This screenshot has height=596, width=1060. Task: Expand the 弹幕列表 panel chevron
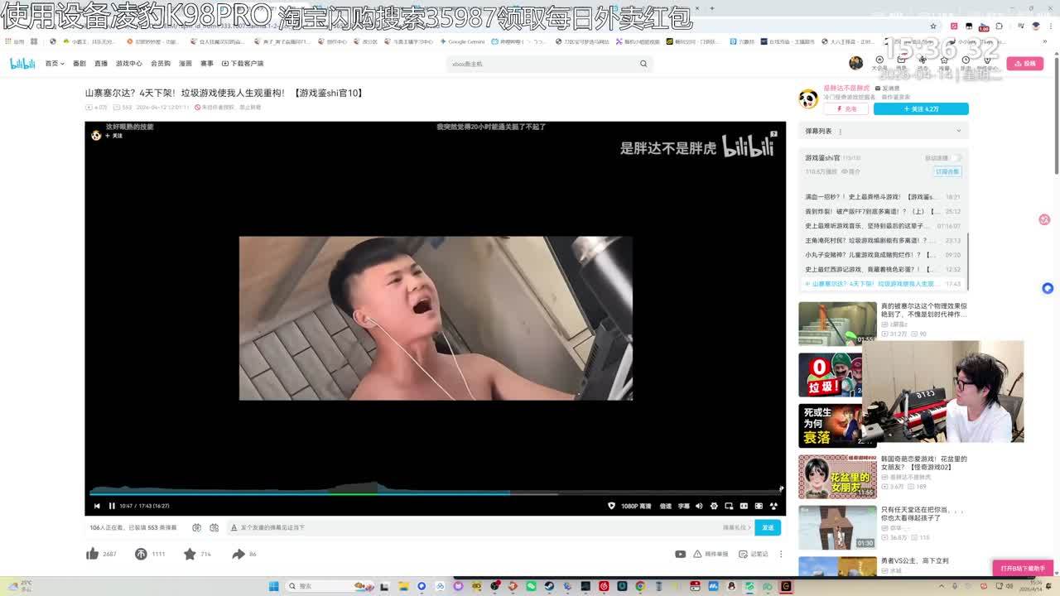click(959, 131)
